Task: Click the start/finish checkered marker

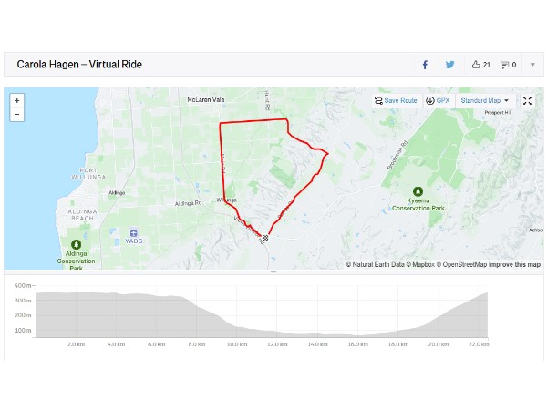Action: (x=265, y=238)
